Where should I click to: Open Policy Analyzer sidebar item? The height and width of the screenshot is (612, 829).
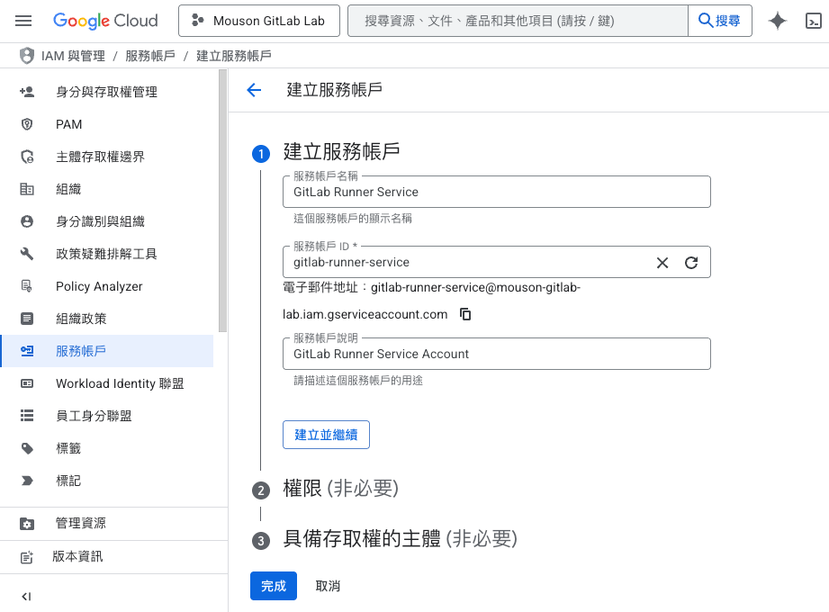[107, 286]
